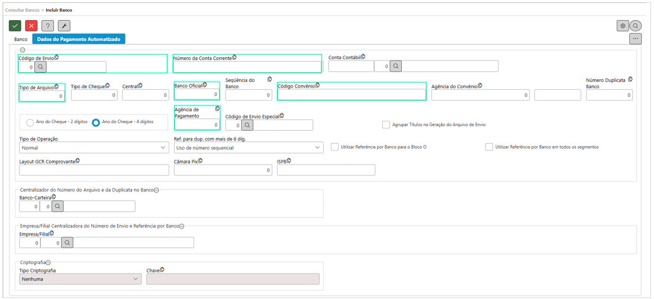The width and height of the screenshot is (654, 299).
Task: Click the Layout GCR Comprovante input field
Action: pyautogui.click(x=94, y=170)
